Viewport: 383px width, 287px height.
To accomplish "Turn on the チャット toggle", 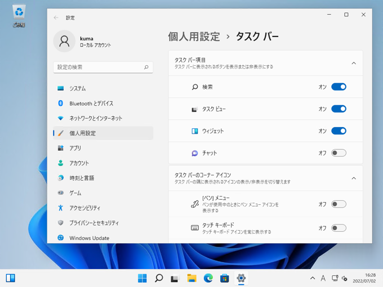I will [x=339, y=153].
